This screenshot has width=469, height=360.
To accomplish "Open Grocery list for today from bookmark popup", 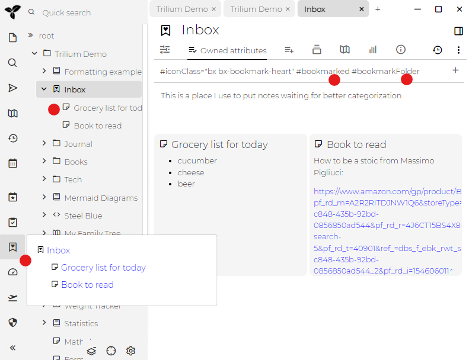I will point(103,268).
